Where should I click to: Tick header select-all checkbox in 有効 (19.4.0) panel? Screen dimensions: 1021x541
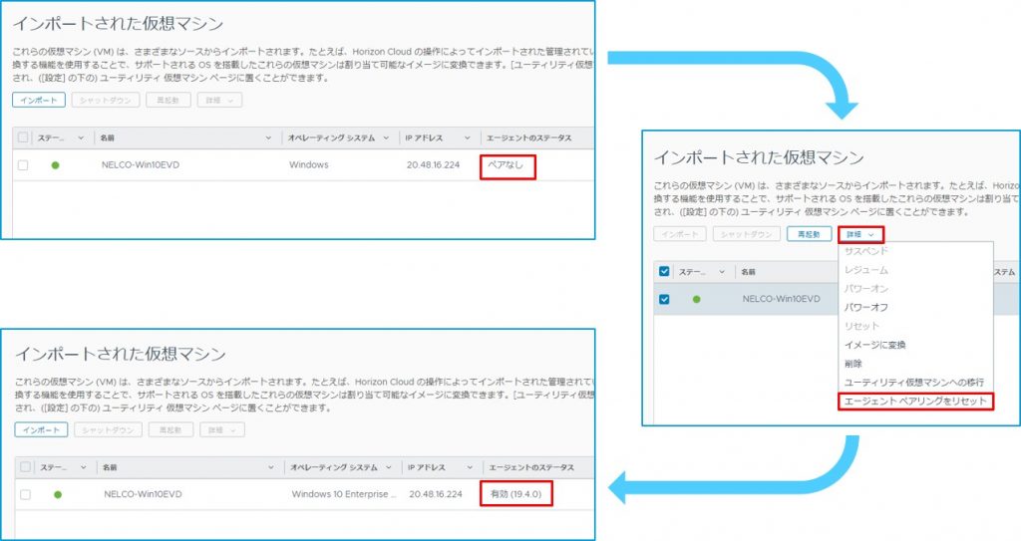pos(25,467)
